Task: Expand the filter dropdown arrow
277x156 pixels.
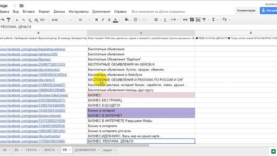Action: pos(209,20)
